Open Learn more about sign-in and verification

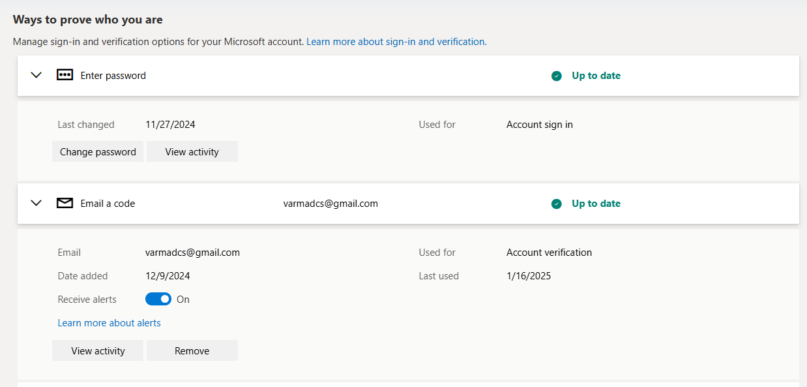[x=396, y=42]
